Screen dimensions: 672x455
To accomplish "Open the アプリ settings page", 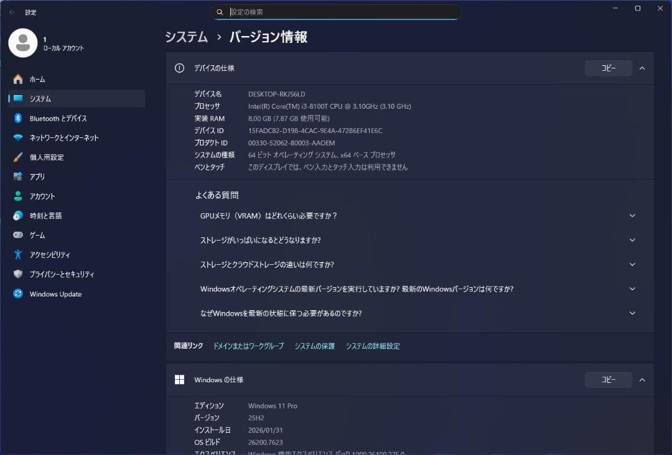I will [x=39, y=177].
